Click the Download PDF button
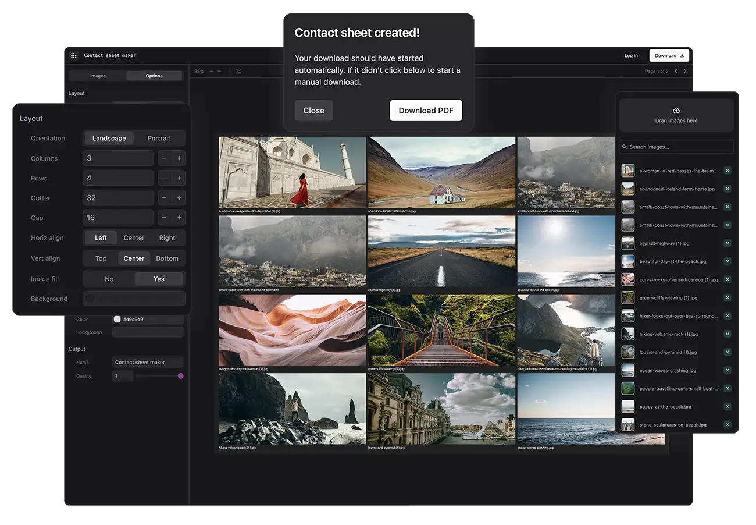The image size is (756, 525). [x=426, y=111]
